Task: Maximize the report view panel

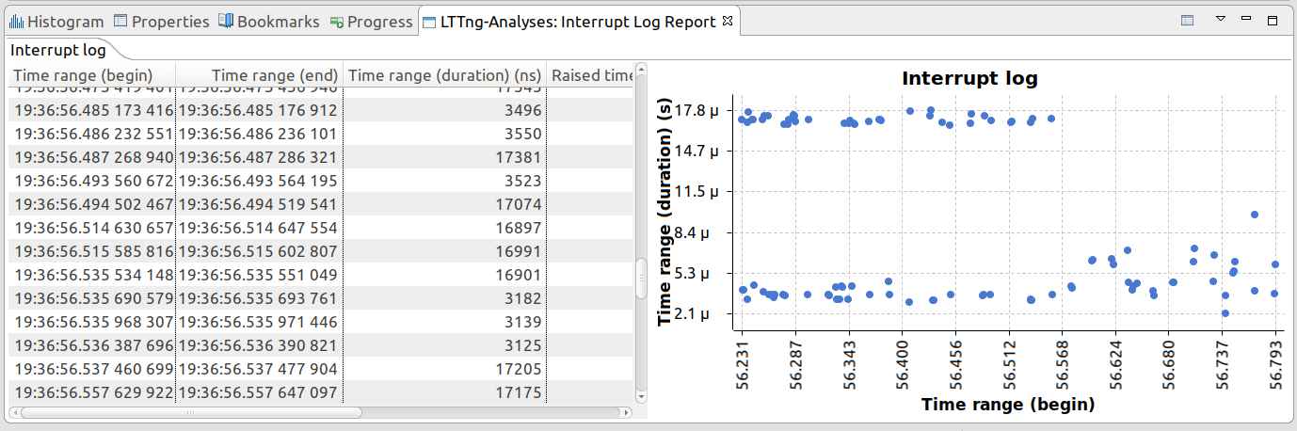Action: click(x=1273, y=20)
